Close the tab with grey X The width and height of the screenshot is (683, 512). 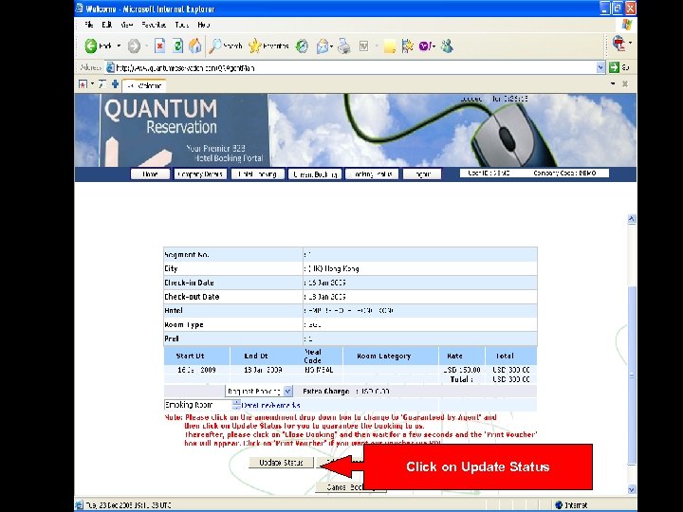[x=625, y=84]
